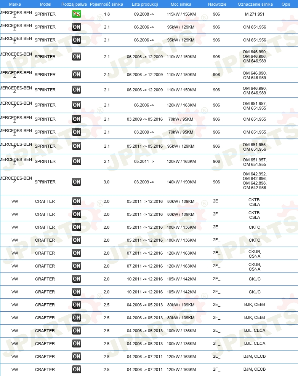This screenshot has height=376, width=298.
Task: Click the Model column header
Action: 45,4
